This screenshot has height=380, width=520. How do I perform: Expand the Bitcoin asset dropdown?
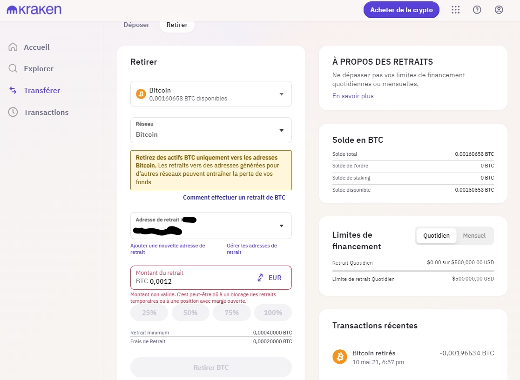click(x=211, y=94)
